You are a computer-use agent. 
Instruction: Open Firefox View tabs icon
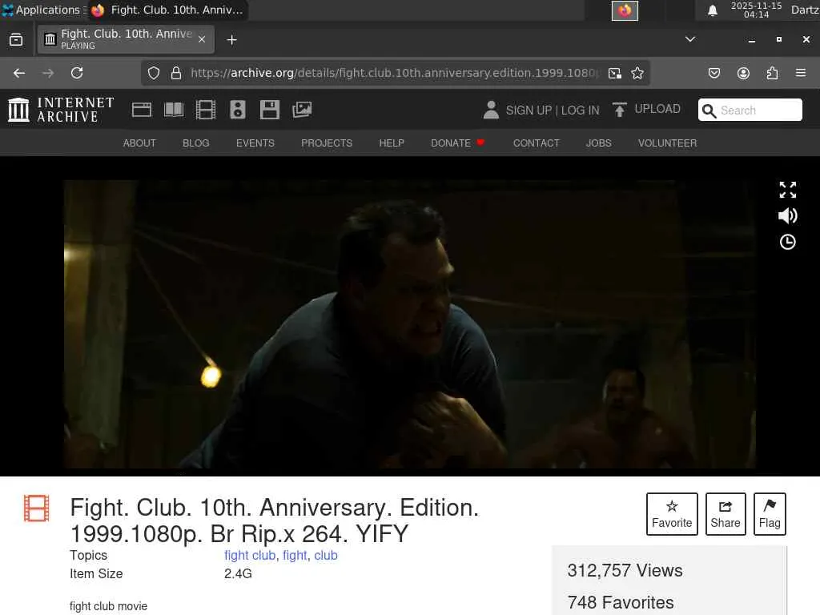click(x=16, y=40)
